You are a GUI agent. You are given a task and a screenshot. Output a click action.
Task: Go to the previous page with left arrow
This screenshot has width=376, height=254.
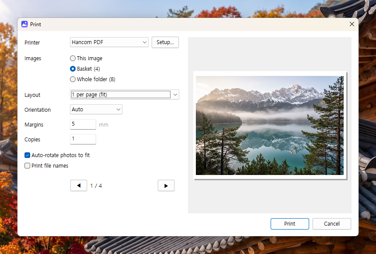(x=79, y=185)
